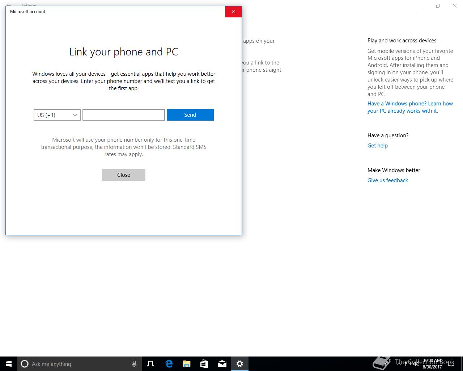Viewport: 463px width, 371px height.
Task: Minimize the Settings window
Action: click(x=421, y=6)
